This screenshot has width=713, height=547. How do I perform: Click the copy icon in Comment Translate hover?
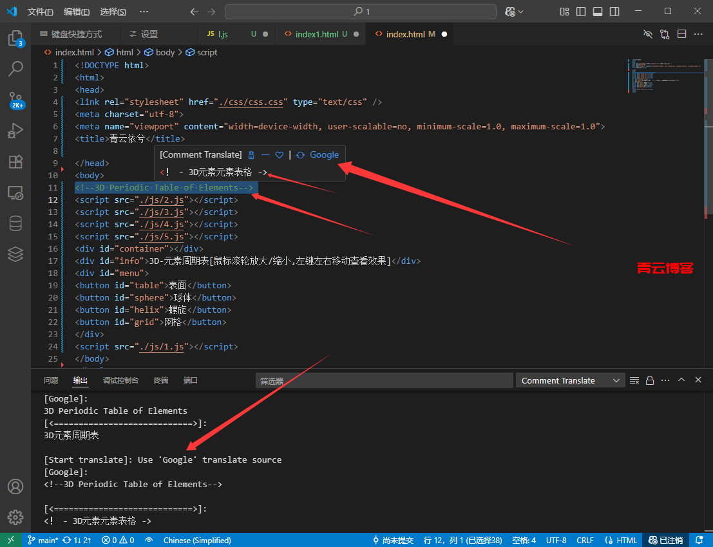coord(251,155)
